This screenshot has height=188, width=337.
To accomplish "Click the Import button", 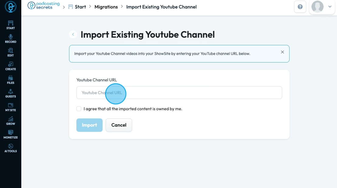I will coord(89,125).
